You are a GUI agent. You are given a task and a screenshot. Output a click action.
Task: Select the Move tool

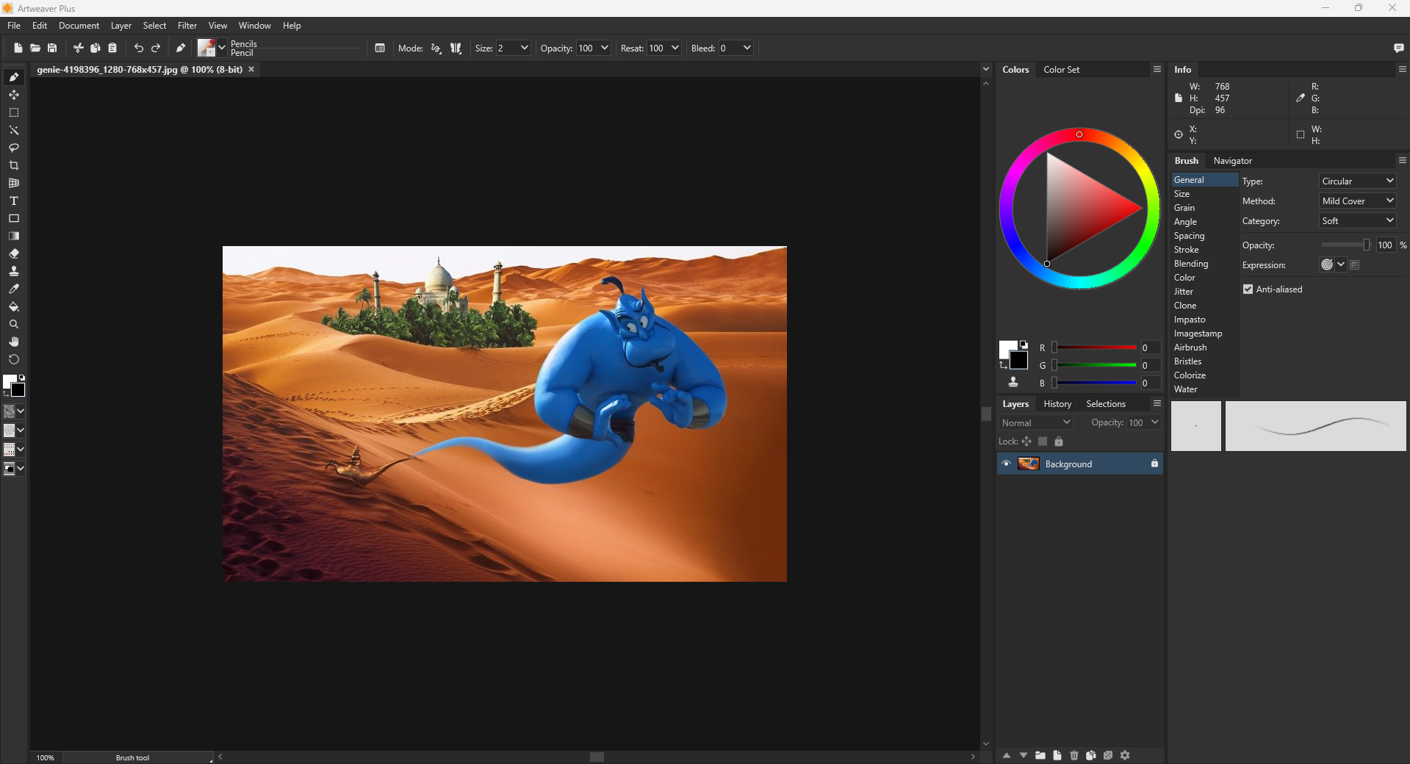14,95
